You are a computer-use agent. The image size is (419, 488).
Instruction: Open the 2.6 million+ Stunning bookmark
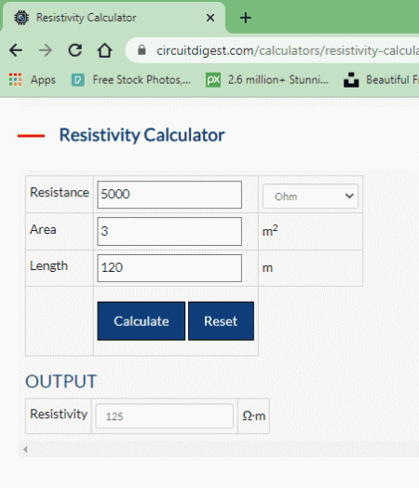coord(267,80)
